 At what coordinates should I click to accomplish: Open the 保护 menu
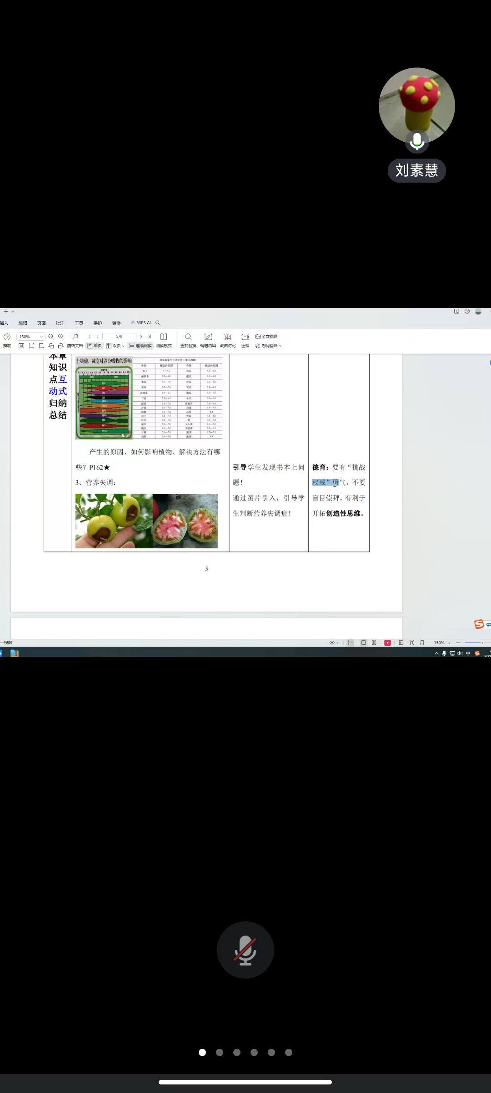98,323
